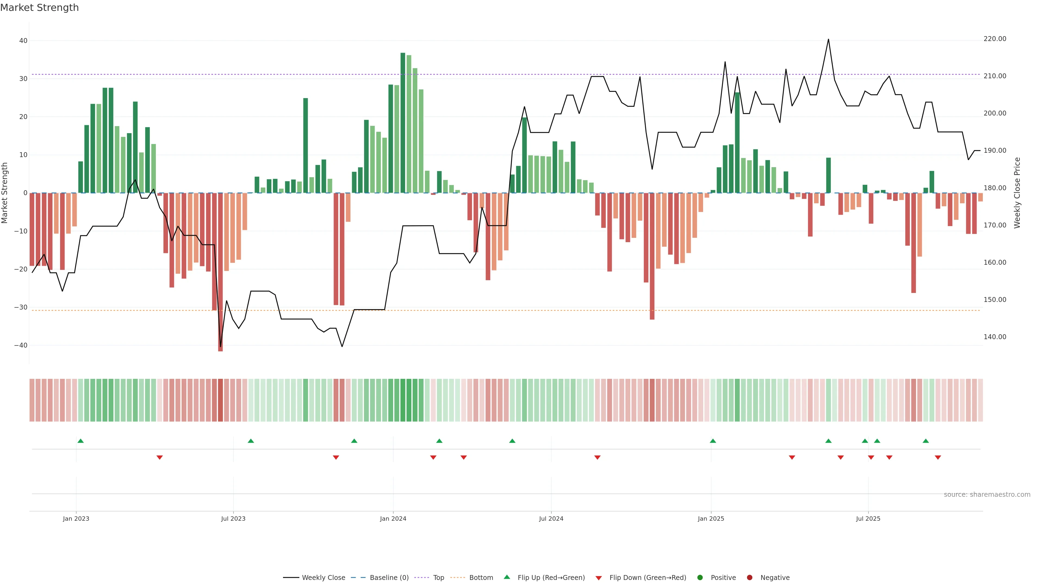Click the red flip-down triangle near Aug 2024

(x=597, y=457)
